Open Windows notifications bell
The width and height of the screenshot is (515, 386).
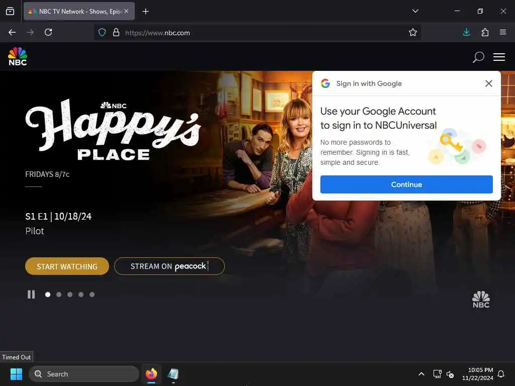click(501, 374)
